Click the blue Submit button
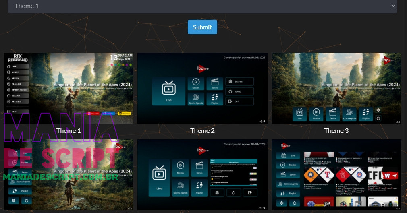407x213 pixels. 202,27
